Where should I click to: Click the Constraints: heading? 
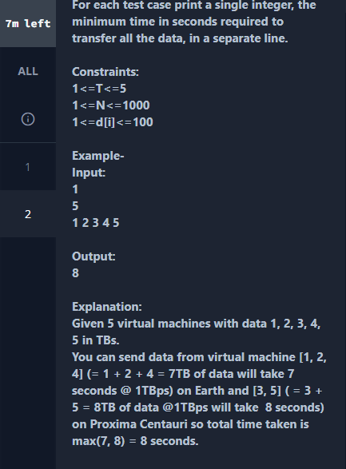pyautogui.click(x=105, y=72)
